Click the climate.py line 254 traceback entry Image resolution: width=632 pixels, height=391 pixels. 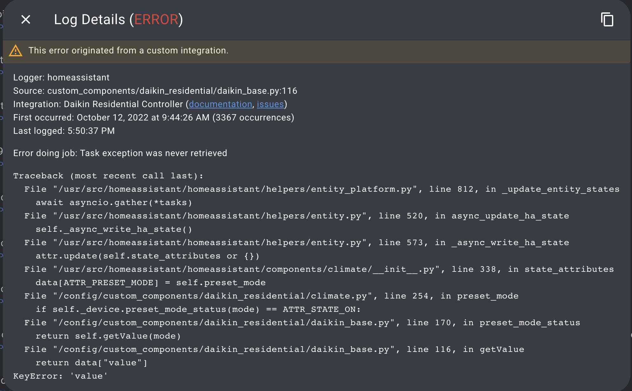pyautogui.click(x=270, y=296)
